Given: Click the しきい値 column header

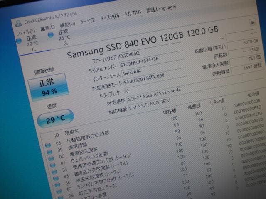Looking at the screenshot, I should click(x=217, y=102).
